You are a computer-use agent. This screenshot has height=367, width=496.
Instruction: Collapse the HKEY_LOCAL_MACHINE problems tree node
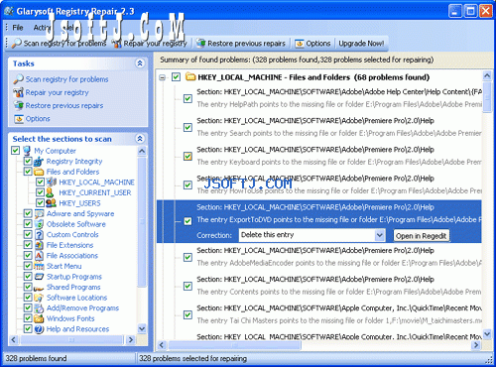(162, 77)
